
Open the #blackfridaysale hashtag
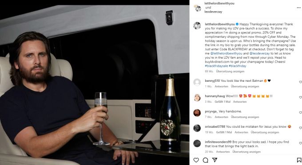(216, 66)
